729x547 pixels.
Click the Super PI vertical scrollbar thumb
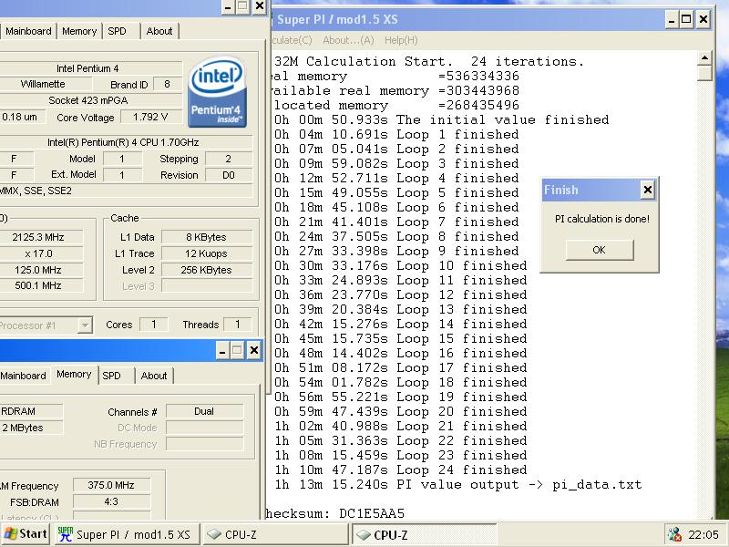coord(704,73)
